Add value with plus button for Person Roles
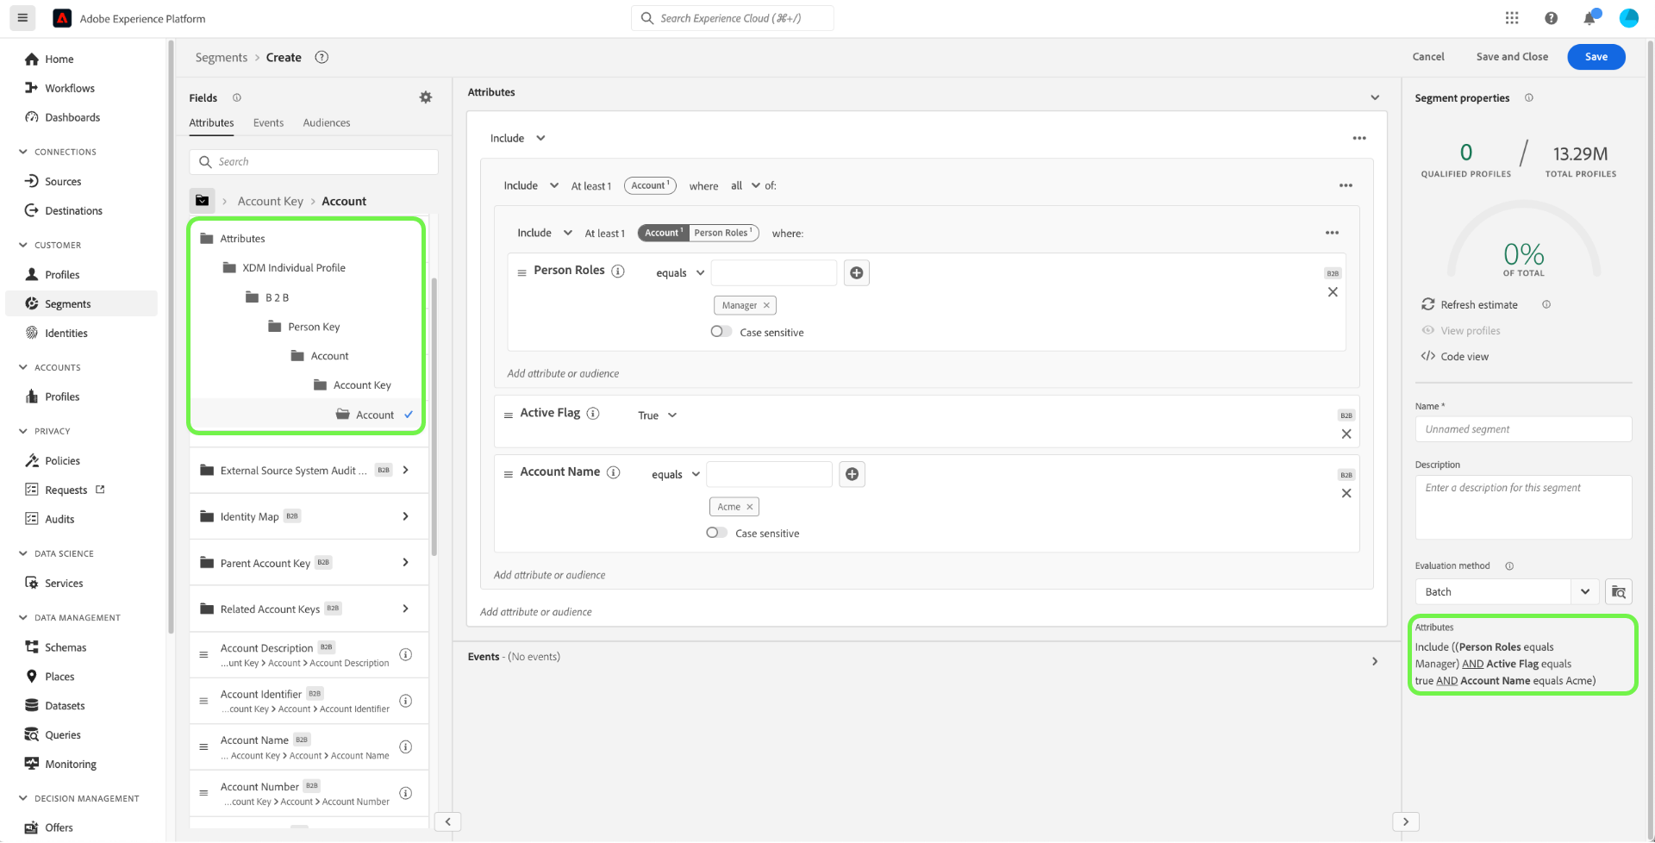Image resolution: width=1655 pixels, height=843 pixels. pos(856,272)
